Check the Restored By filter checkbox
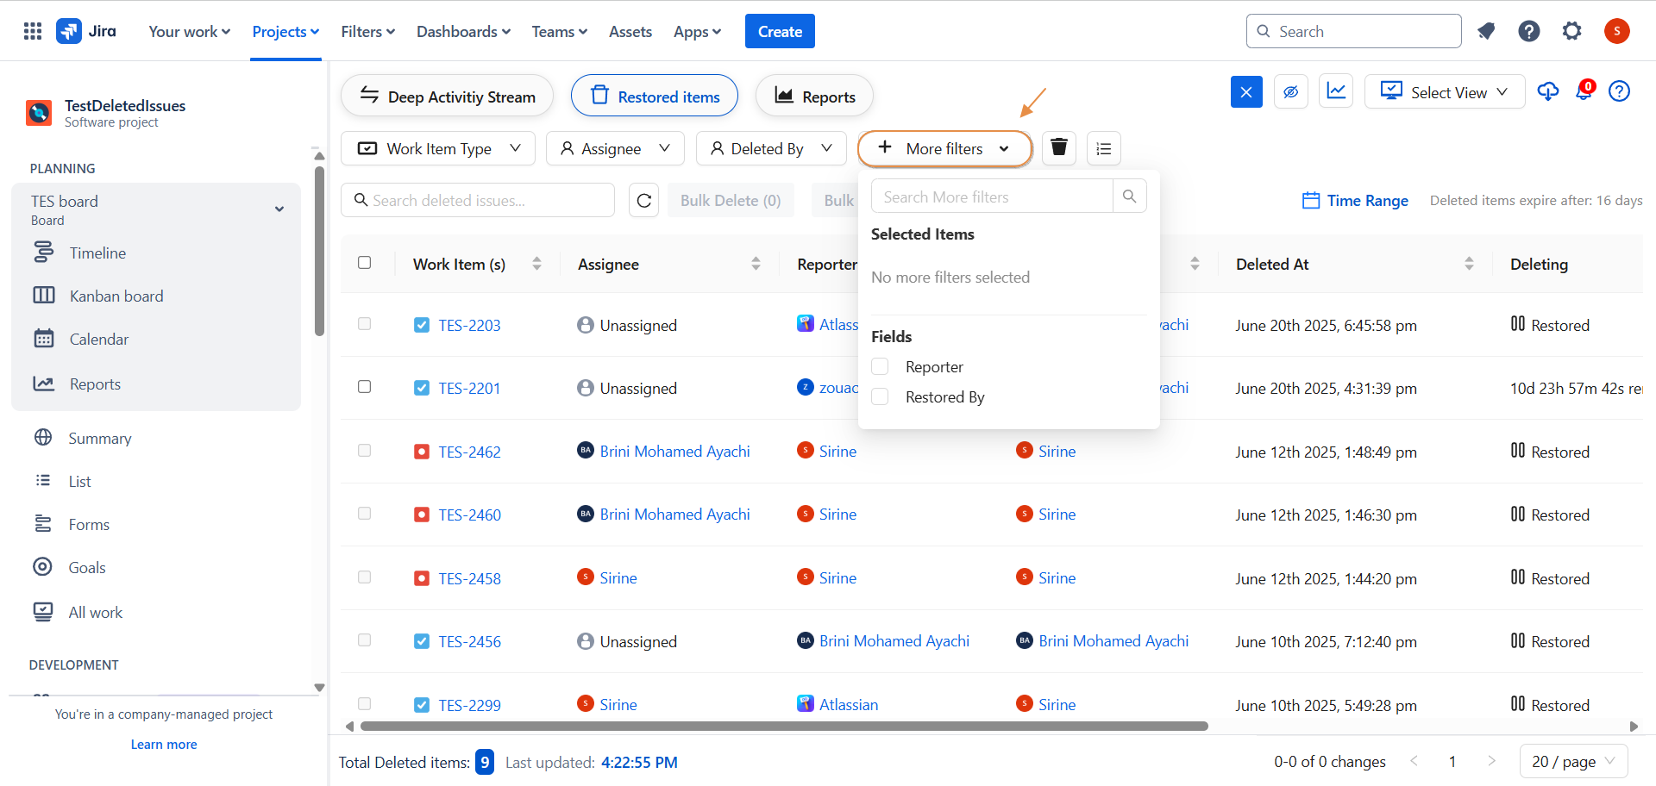1656x786 pixels. pyautogui.click(x=880, y=396)
